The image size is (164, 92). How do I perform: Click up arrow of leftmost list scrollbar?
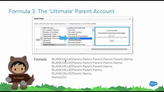tap(41, 28)
